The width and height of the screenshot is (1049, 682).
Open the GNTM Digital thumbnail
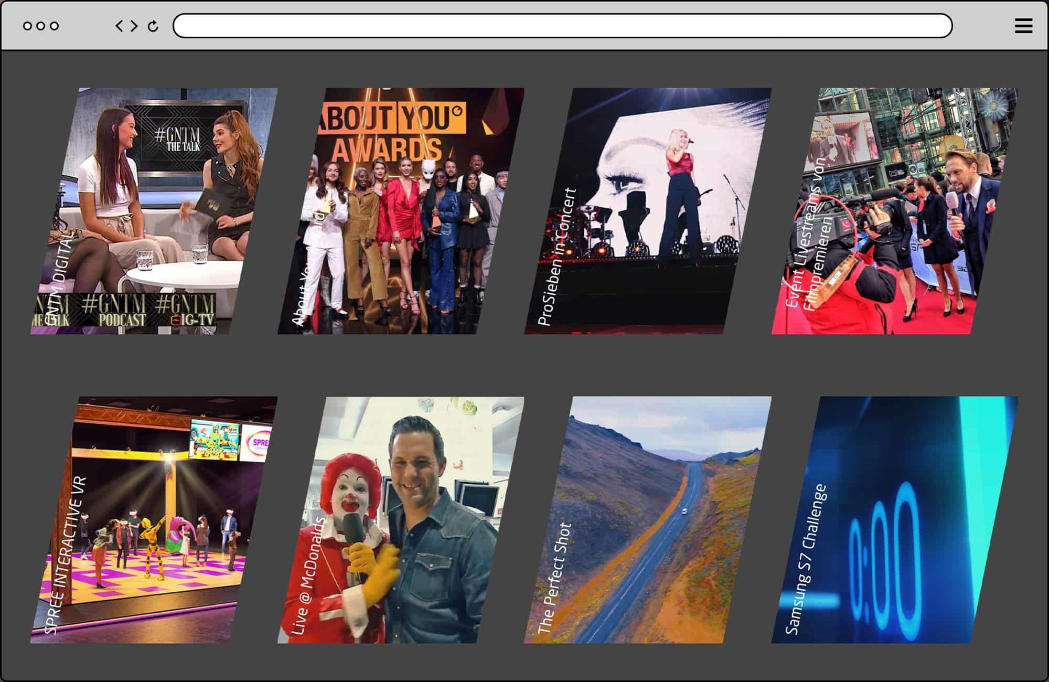coord(154,211)
